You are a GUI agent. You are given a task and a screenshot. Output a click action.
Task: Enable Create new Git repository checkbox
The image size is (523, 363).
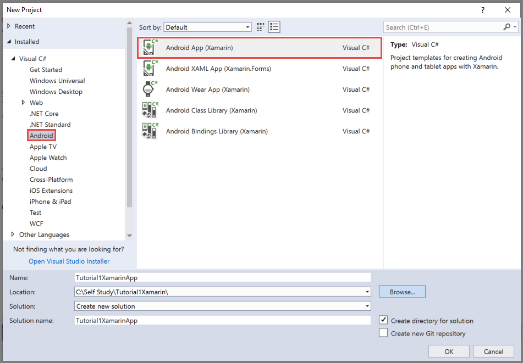[x=383, y=333]
